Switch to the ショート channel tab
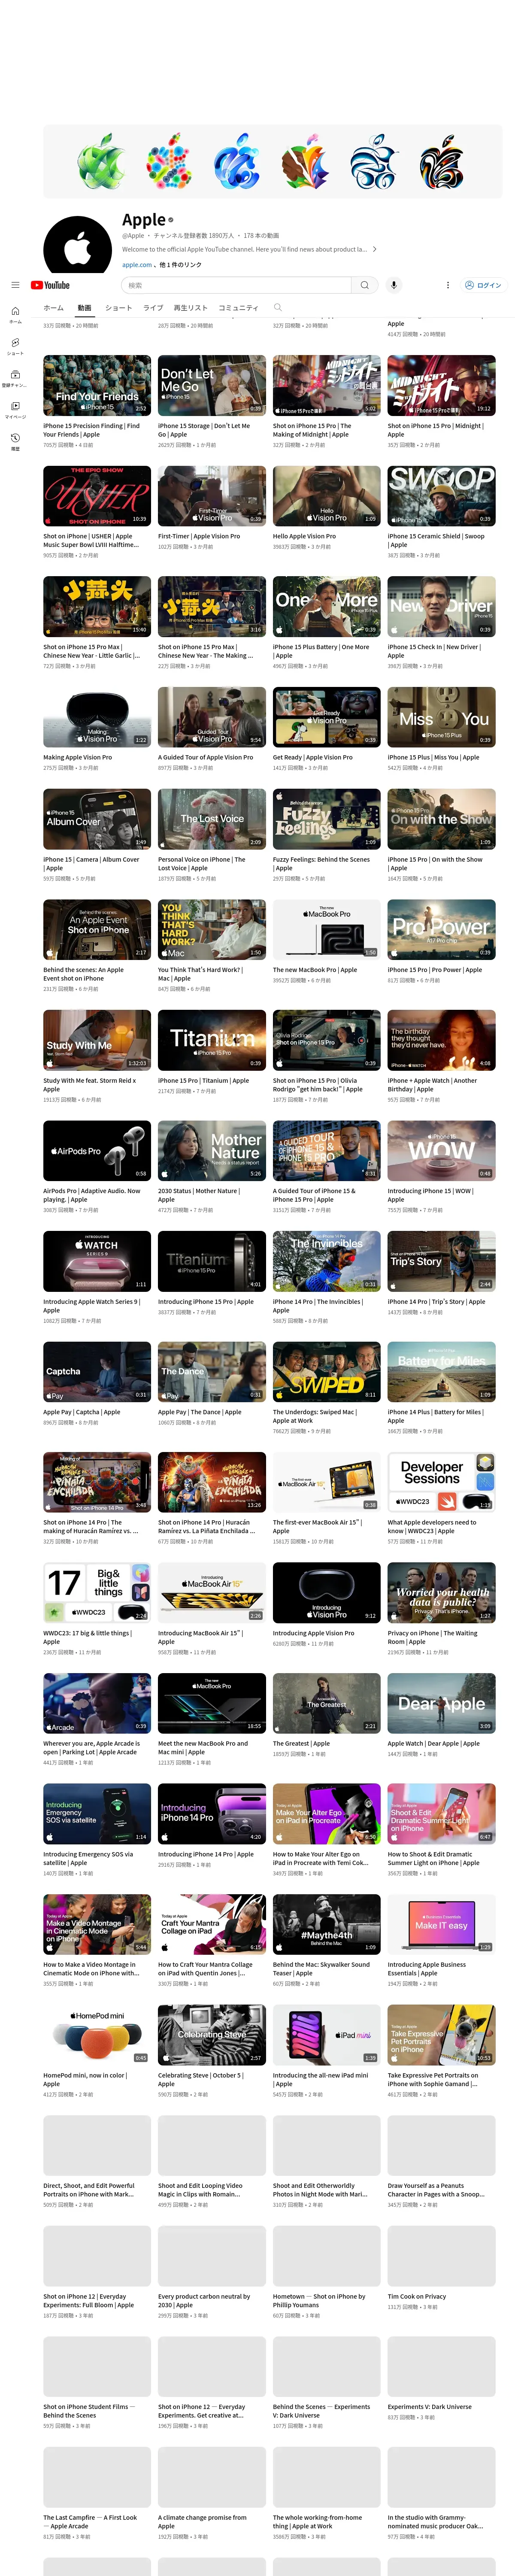515x2576 pixels. coord(118,308)
